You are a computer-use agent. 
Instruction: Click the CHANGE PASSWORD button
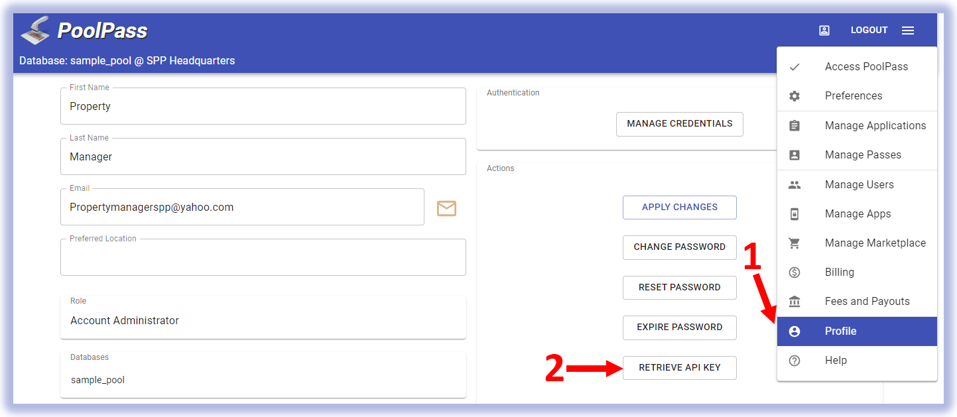(x=680, y=247)
